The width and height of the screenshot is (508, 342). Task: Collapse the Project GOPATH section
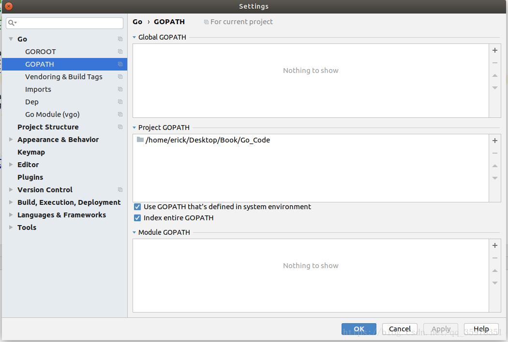pyautogui.click(x=134, y=128)
